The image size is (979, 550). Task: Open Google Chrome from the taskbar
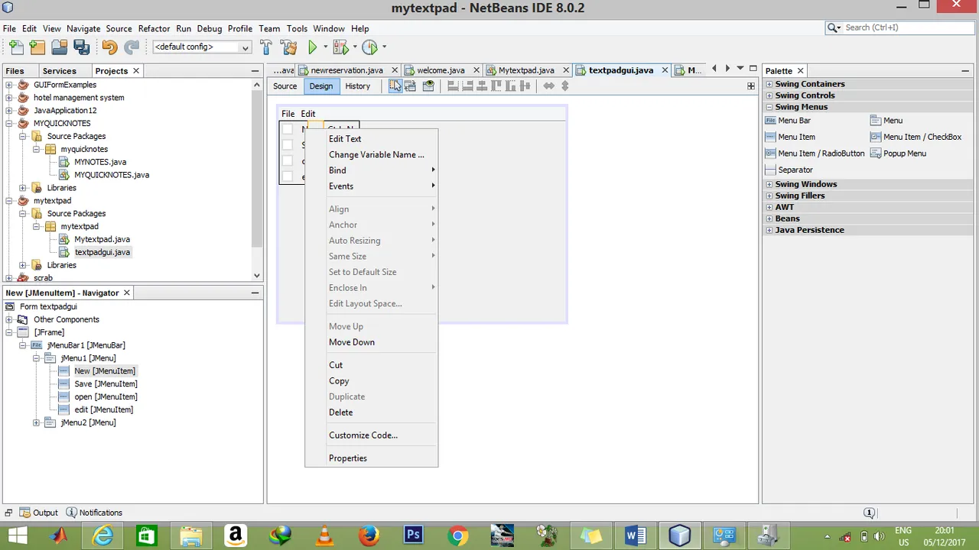pos(457,535)
